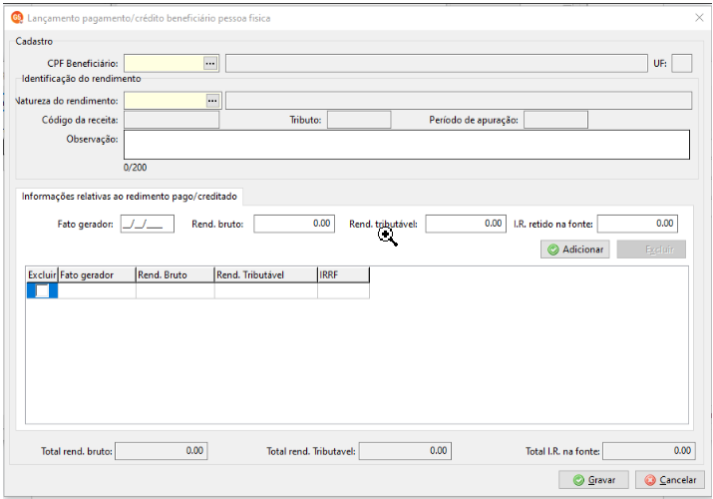Tick the Excluir checkbox in grid row
713x499 pixels.
42,290
